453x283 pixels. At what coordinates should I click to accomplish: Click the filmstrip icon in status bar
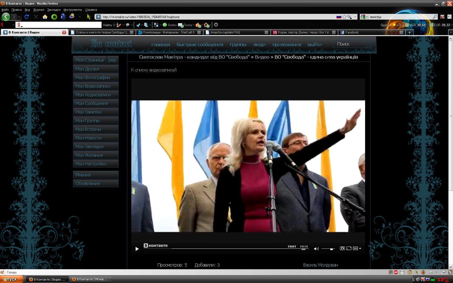[x=390, y=272]
